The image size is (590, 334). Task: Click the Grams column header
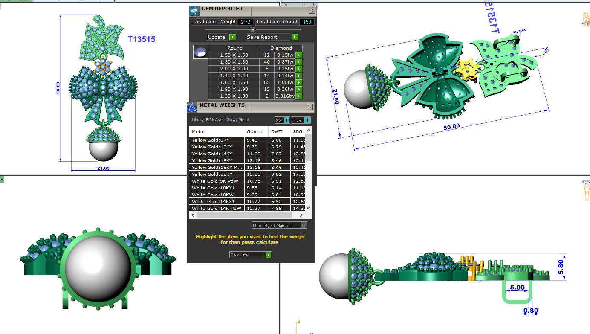pos(255,131)
